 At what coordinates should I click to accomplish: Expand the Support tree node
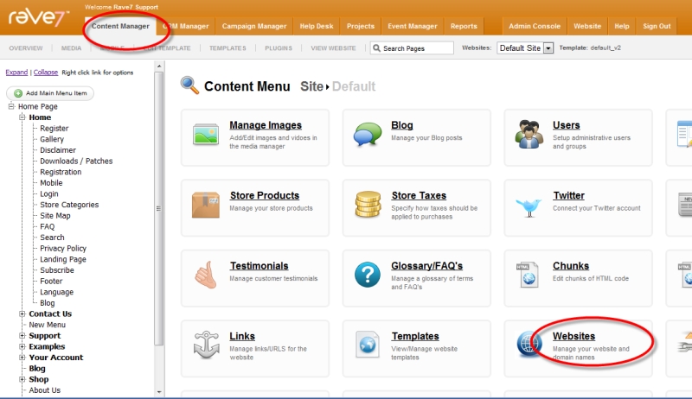[22, 336]
